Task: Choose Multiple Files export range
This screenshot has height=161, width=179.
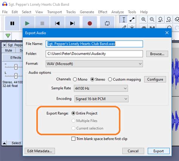Action: coord(84,121)
